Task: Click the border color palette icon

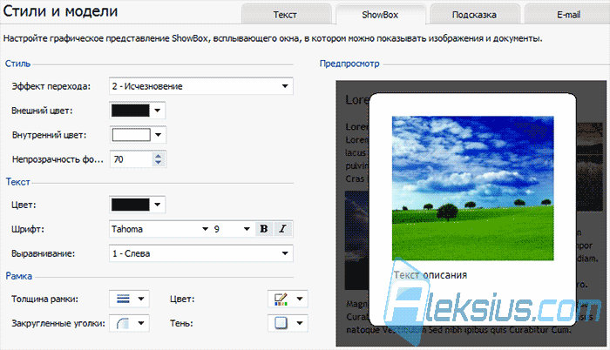Action: (281, 299)
